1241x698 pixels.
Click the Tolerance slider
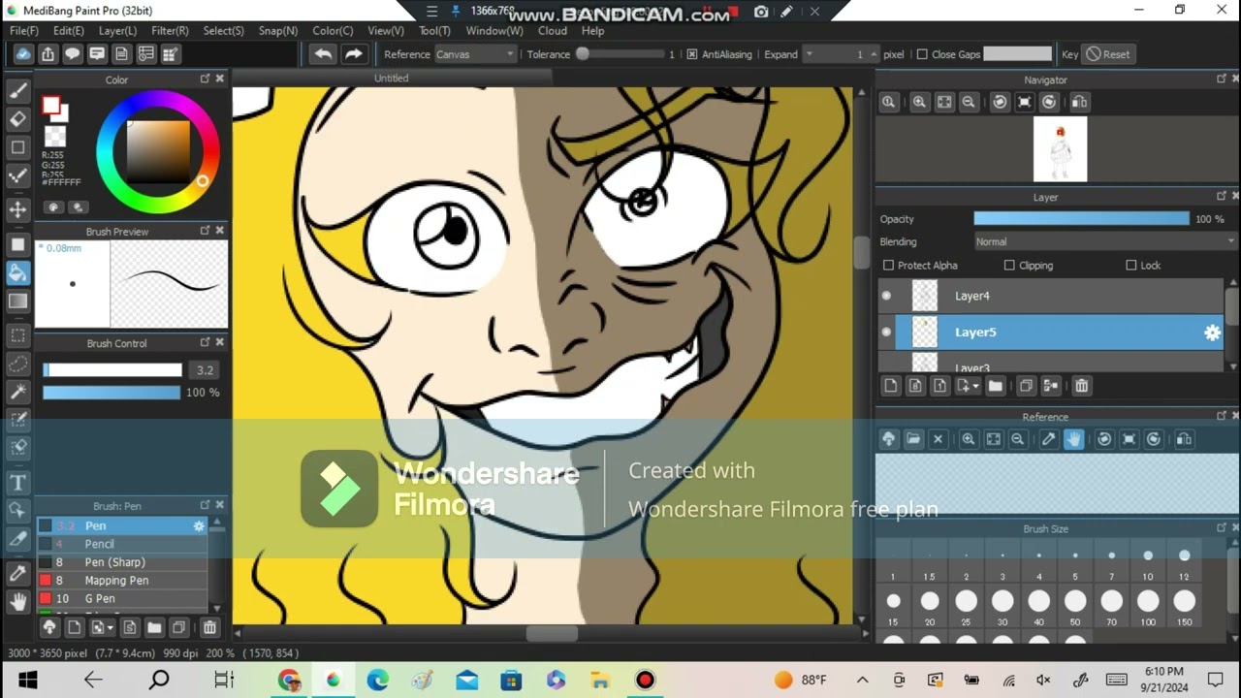click(620, 54)
